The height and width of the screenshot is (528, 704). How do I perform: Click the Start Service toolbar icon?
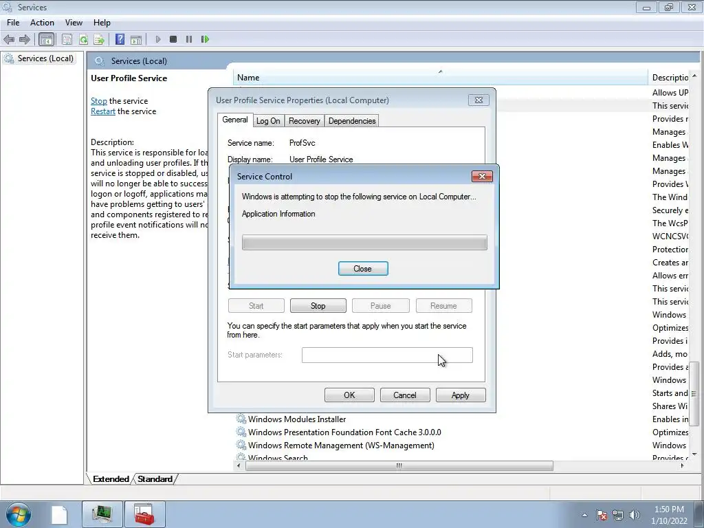157,39
